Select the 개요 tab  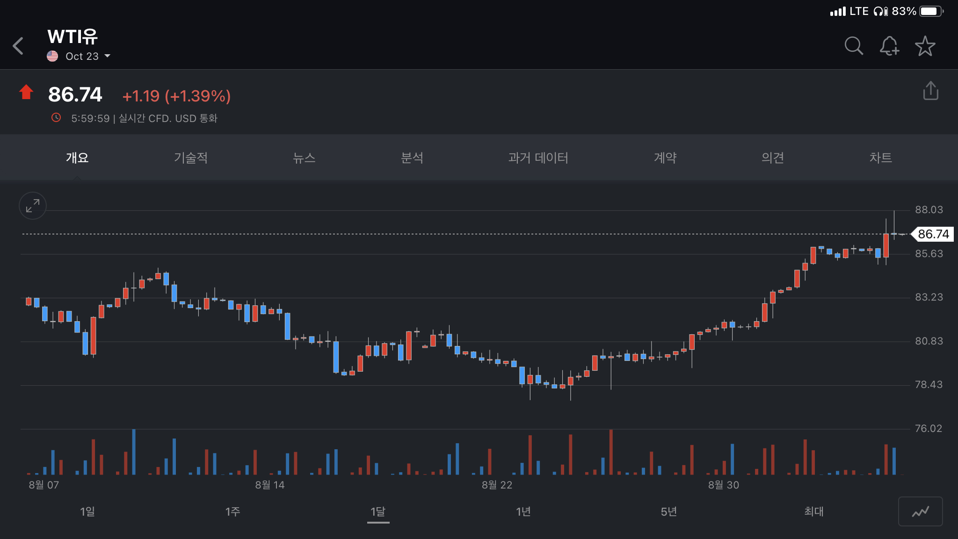(77, 158)
